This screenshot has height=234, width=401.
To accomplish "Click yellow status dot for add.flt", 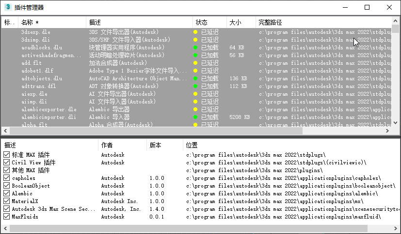I will 195,63.
